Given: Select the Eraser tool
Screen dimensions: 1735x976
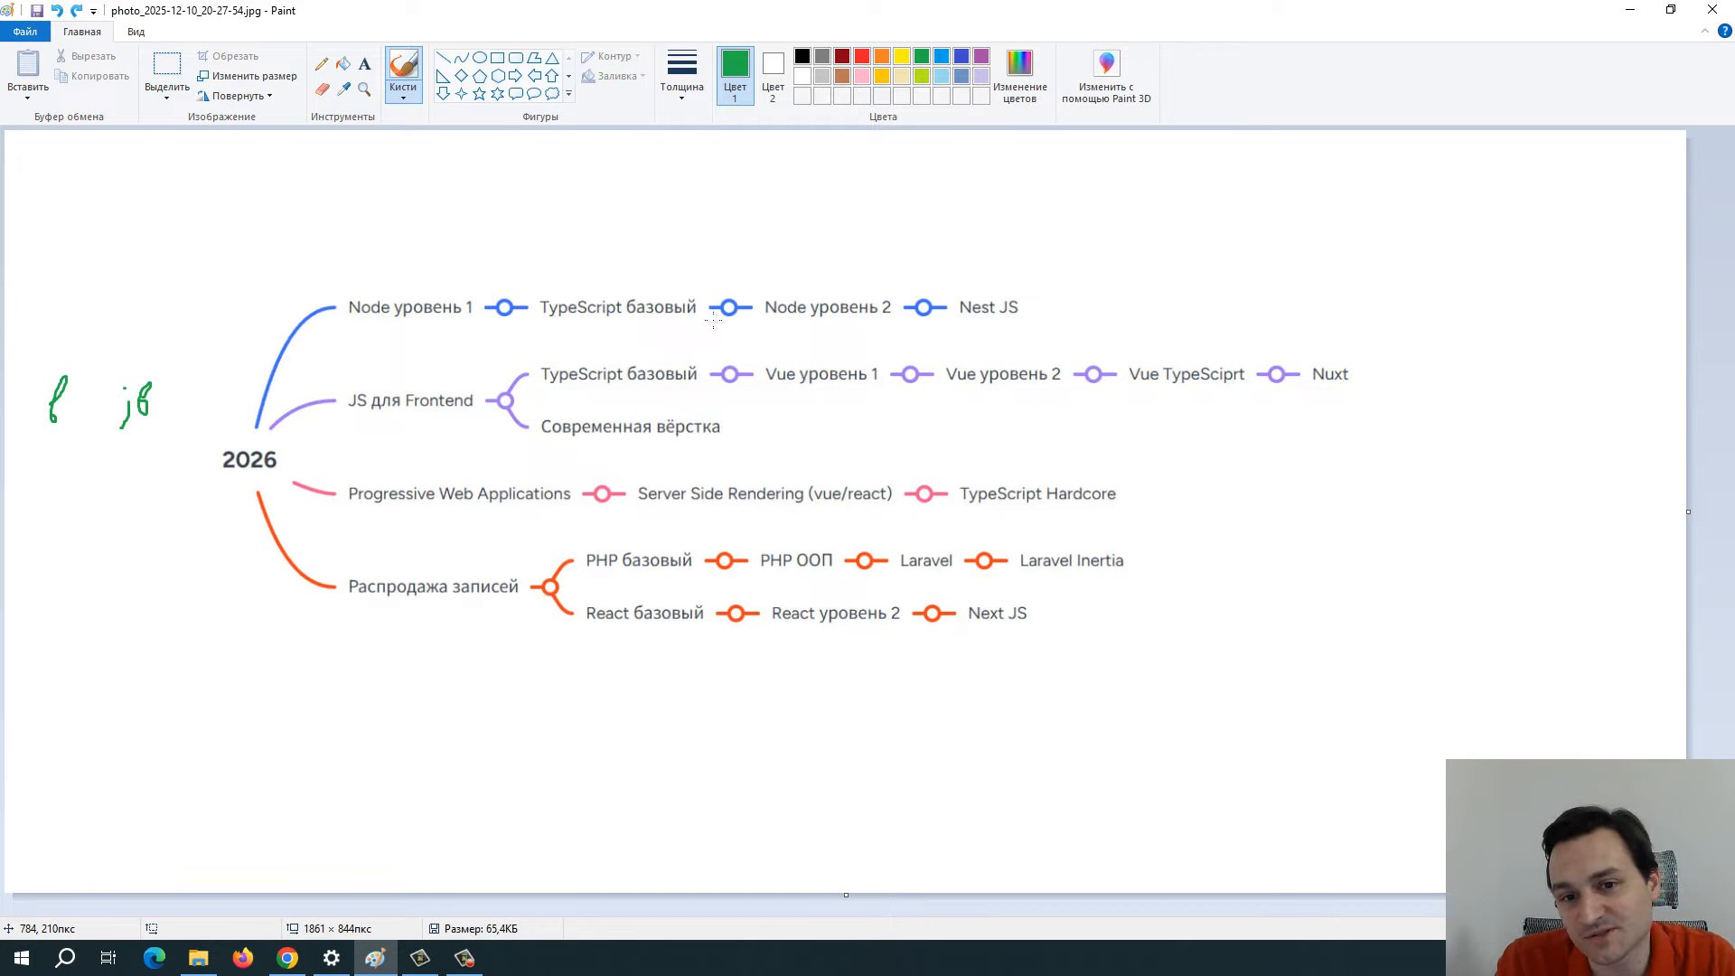Looking at the screenshot, I should coord(322,89).
